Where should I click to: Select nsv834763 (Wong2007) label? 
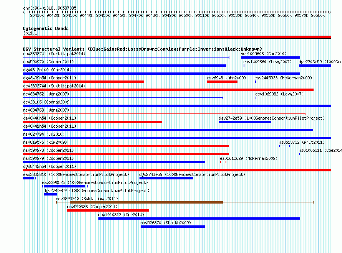pyautogui.click(x=46, y=110)
